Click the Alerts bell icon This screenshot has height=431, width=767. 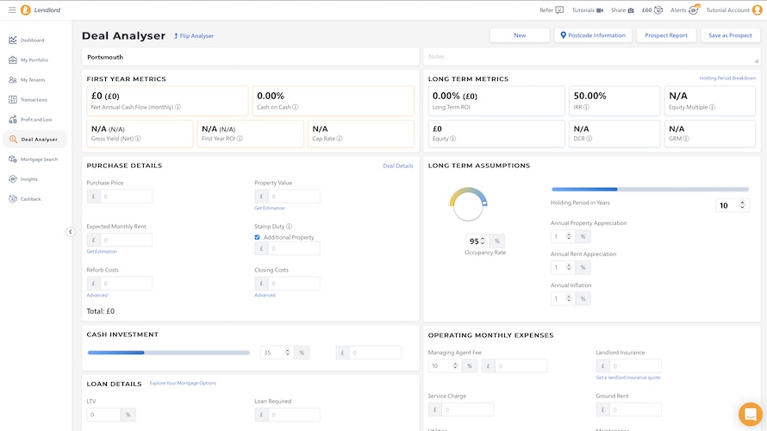693,10
